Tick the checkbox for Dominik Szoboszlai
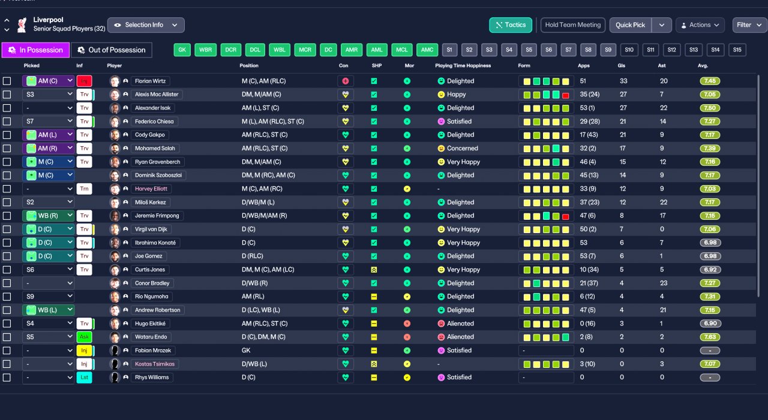 tap(7, 175)
